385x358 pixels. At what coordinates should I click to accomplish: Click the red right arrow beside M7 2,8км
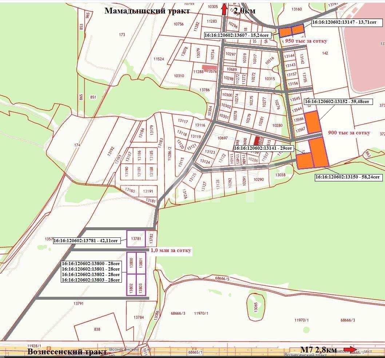(x=350, y=349)
